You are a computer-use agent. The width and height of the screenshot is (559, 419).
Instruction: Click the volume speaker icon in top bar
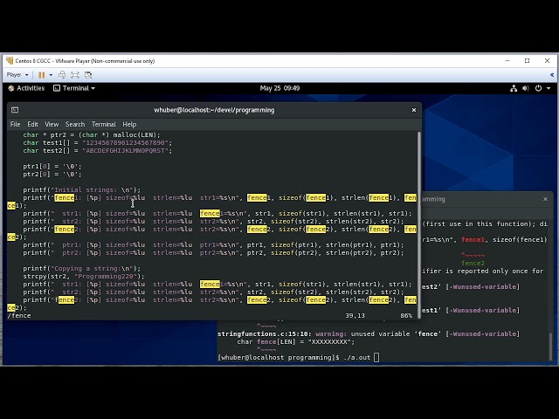click(x=526, y=88)
